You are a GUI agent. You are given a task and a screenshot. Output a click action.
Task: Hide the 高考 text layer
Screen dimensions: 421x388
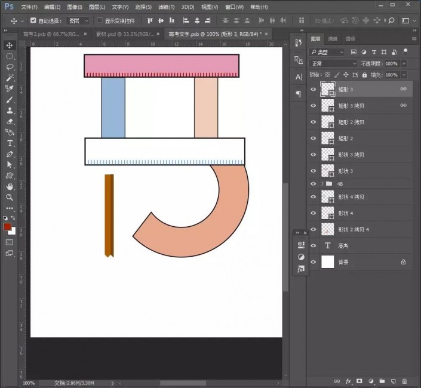(x=314, y=246)
